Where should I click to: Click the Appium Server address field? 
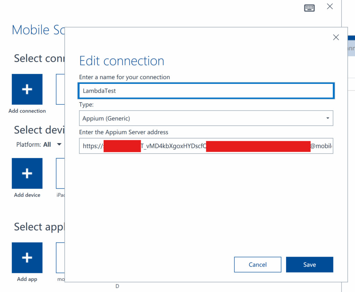tap(206, 146)
